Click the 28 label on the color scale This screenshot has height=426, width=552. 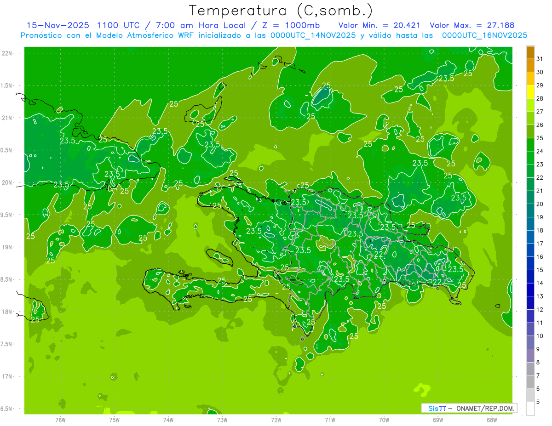(x=540, y=98)
